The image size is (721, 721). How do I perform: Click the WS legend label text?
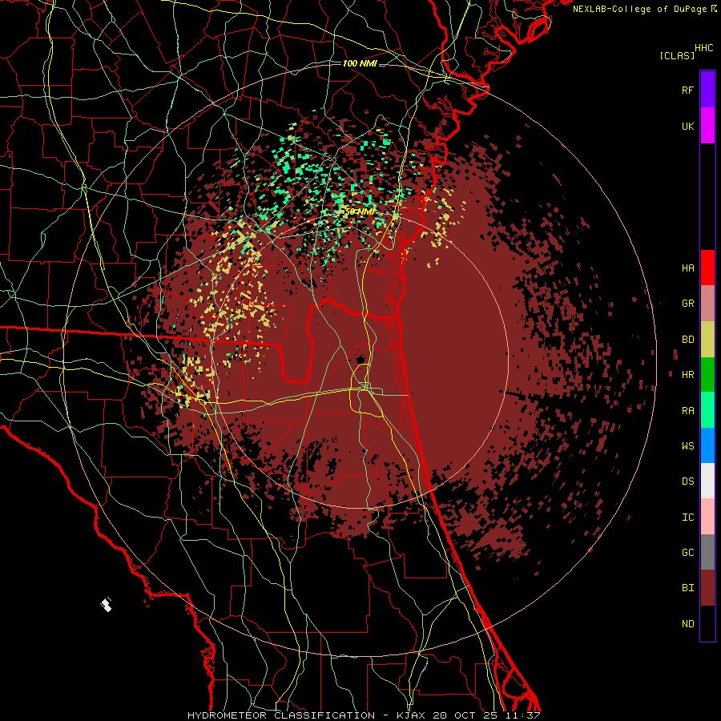click(x=687, y=446)
